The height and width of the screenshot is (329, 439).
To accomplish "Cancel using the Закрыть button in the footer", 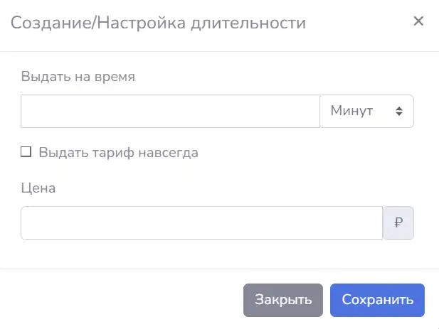I will [283, 300].
